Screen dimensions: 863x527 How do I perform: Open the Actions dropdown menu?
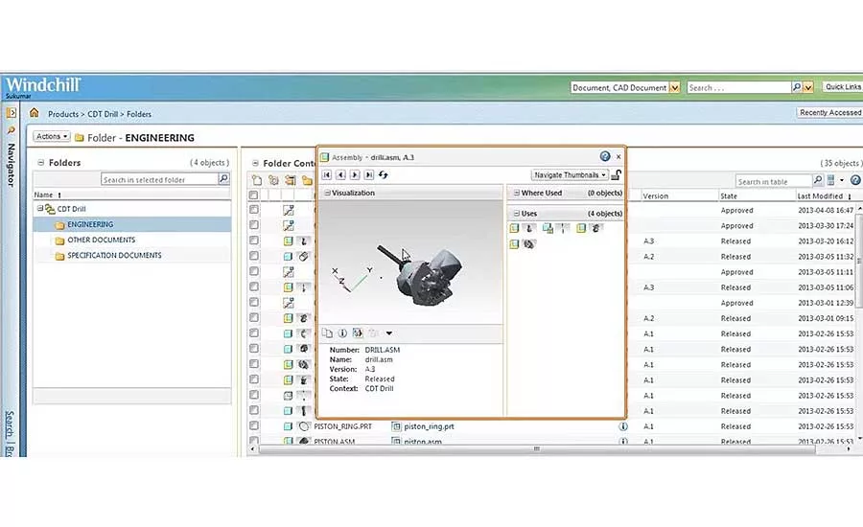pos(52,136)
